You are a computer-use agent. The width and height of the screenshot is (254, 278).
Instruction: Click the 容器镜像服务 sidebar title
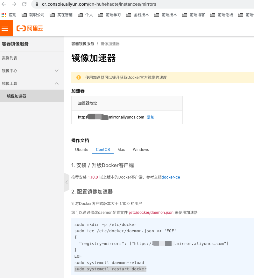tap(15, 44)
